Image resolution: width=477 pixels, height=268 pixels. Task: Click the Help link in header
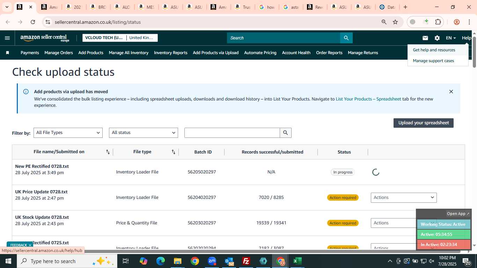pos(467,38)
